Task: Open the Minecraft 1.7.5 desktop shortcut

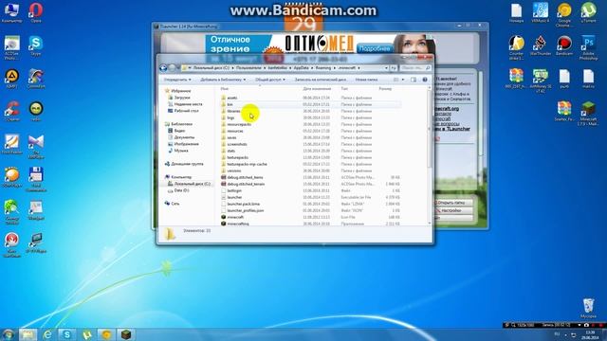Action: 588,114
